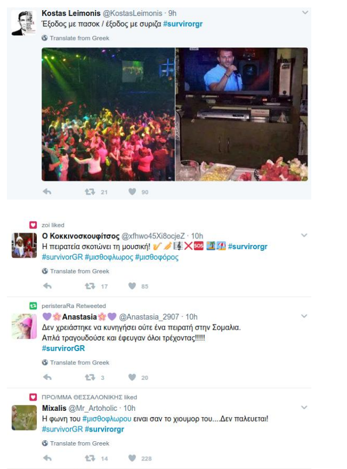
Task: Retweet the tweet with 17 retweets
Action: click(x=90, y=286)
